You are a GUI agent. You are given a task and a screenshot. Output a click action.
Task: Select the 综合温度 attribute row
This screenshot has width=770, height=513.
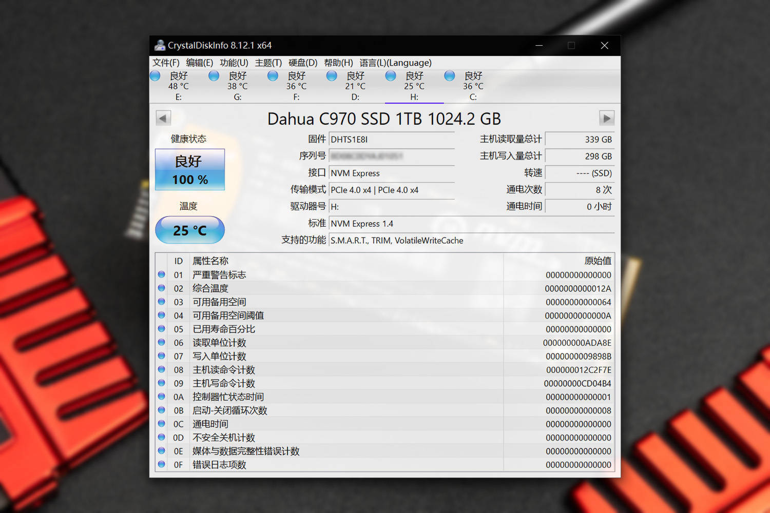(x=385, y=288)
